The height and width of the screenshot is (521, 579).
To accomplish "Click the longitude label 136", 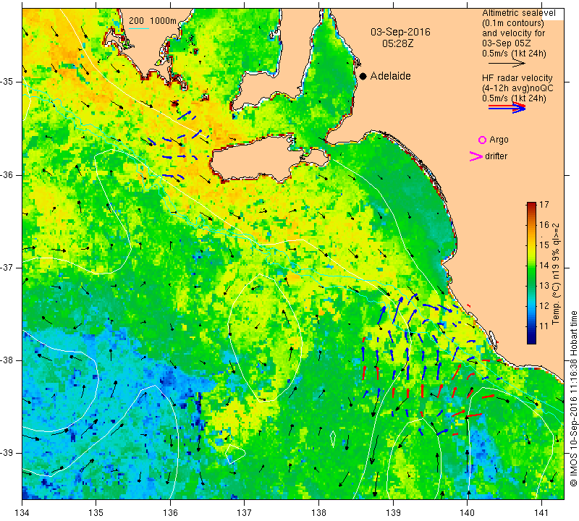I will [x=170, y=513].
